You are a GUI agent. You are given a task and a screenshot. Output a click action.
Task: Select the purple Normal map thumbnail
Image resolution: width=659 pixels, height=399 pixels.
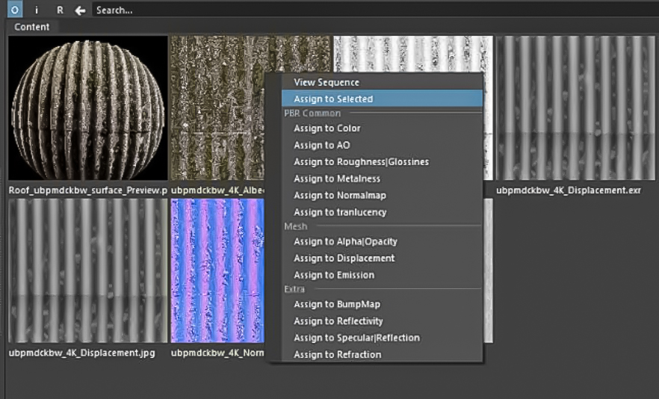(x=217, y=270)
